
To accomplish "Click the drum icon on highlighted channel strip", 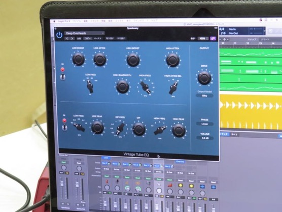I will click(159, 184).
